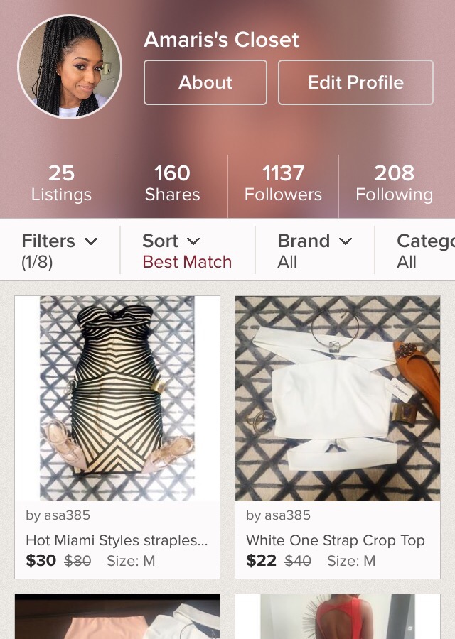
Task: Open Hot Miami Styles listing title
Action: click(117, 540)
